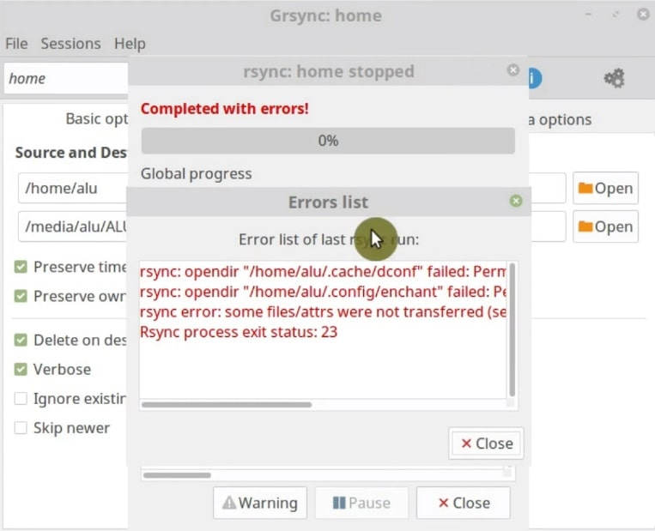Open the File menu
655x531 pixels.
16,44
